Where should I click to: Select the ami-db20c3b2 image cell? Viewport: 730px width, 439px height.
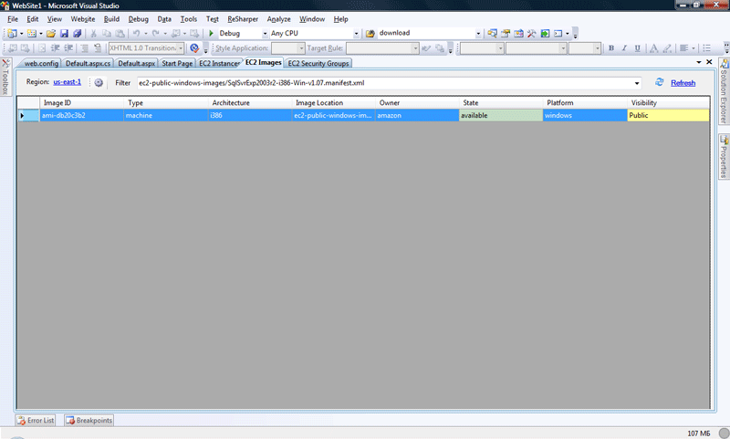pyautogui.click(x=81, y=115)
